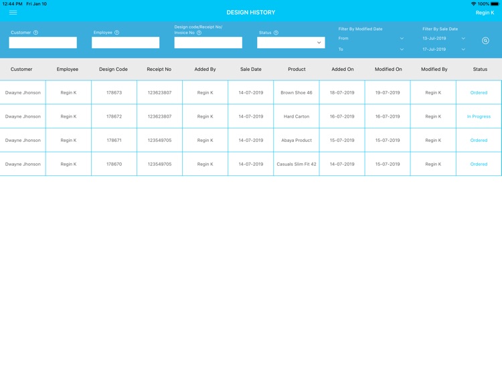Sort by Design Code column header
502x376 pixels.
point(113,69)
